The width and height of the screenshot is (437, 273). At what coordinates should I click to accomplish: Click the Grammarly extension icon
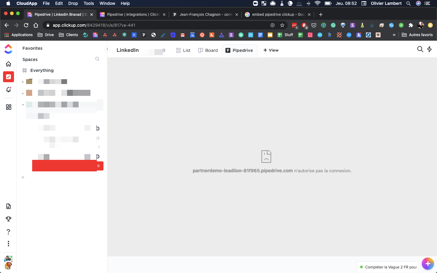[333, 25]
